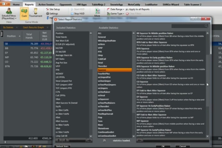Image resolution: width=222 pixels, height=148 pixels.
Task: Select the highlighted Squeeze category
Action: click(x=115, y=70)
